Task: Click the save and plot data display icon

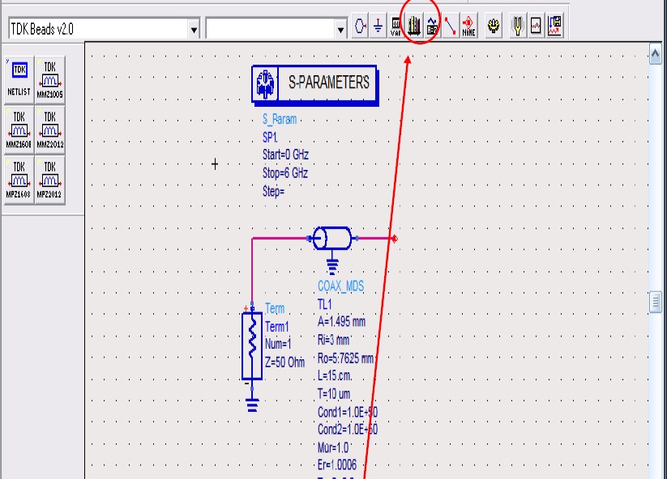Action: click(554, 27)
